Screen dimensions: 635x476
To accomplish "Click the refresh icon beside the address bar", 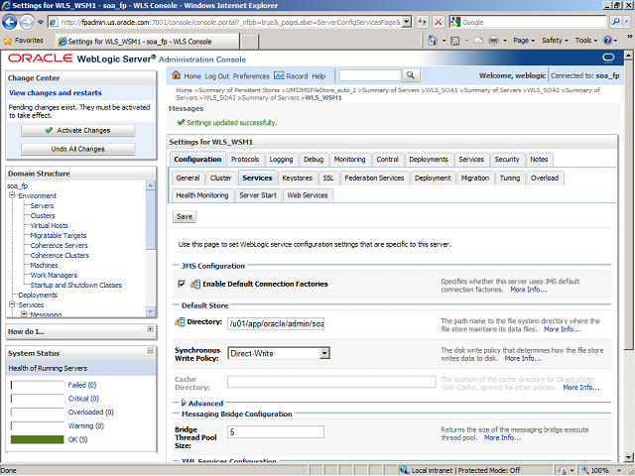I will (x=425, y=22).
